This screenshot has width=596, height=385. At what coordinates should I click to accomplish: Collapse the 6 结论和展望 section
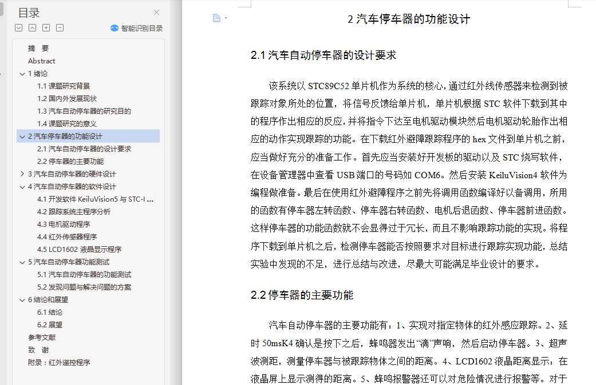[22, 300]
